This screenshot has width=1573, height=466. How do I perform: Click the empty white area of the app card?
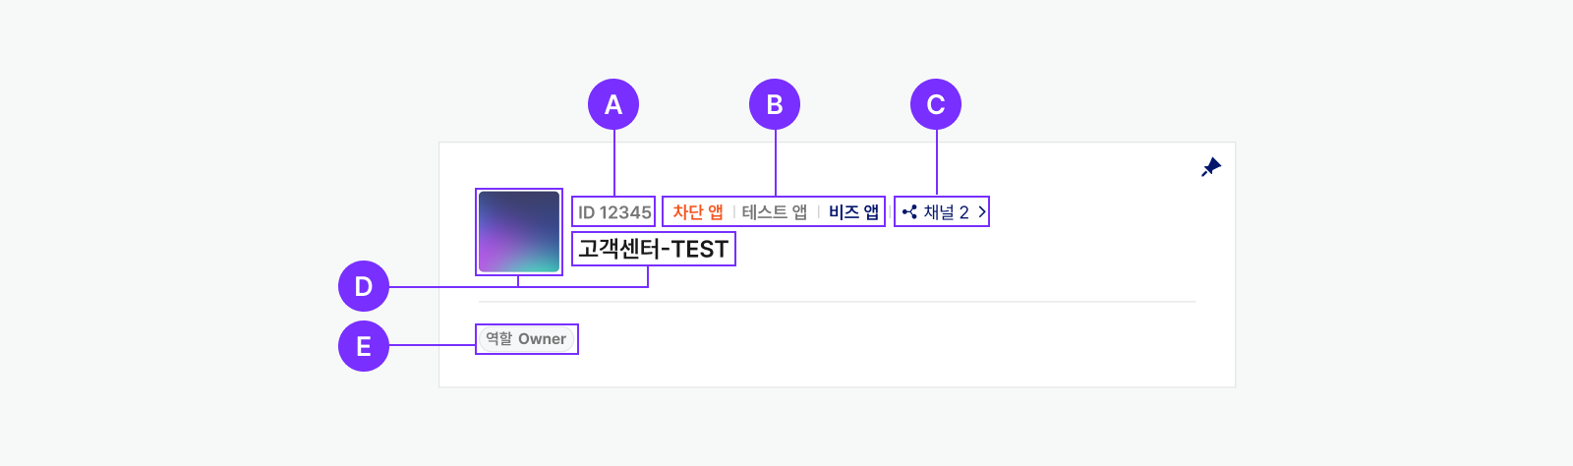(x=934, y=344)
